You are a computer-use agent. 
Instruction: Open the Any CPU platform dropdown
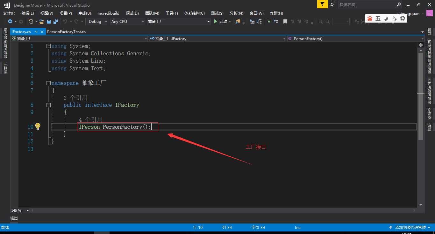pyautogui.click(x=127, y=21)
